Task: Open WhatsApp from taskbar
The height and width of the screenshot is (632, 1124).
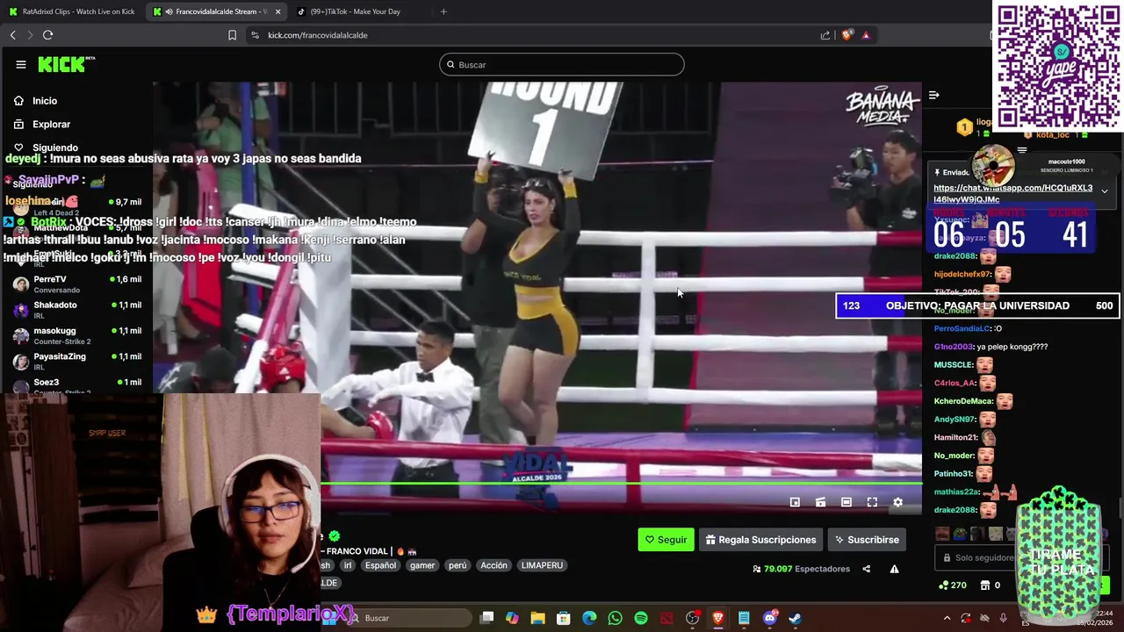Action: pyautogui.click(x=615, y=618)
